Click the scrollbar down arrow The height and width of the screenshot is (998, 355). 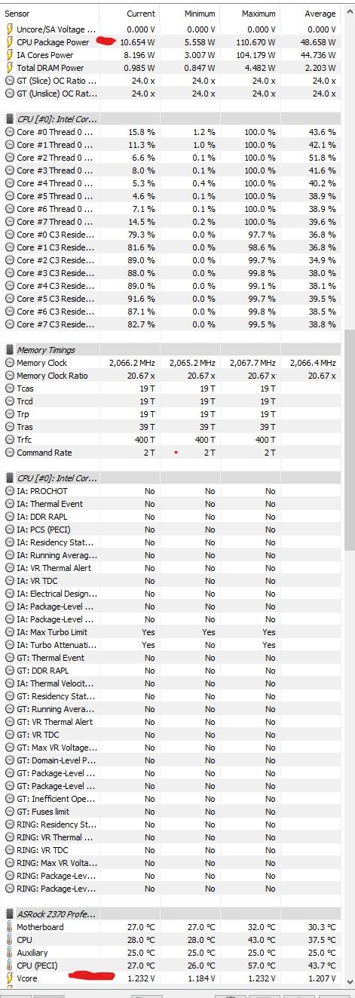click(349, 980)
